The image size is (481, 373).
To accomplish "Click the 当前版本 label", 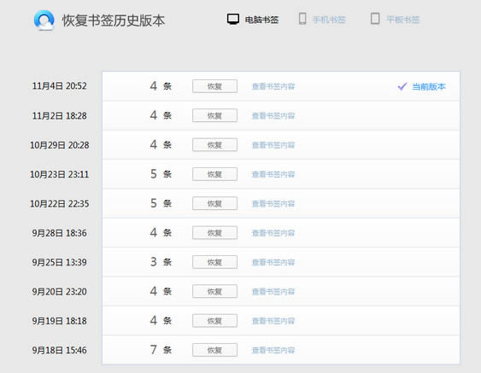I will pyautogui.click(x=429, y=87).
